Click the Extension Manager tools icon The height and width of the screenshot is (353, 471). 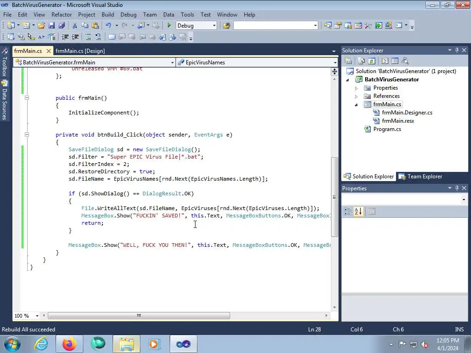(x=368, y=26)
